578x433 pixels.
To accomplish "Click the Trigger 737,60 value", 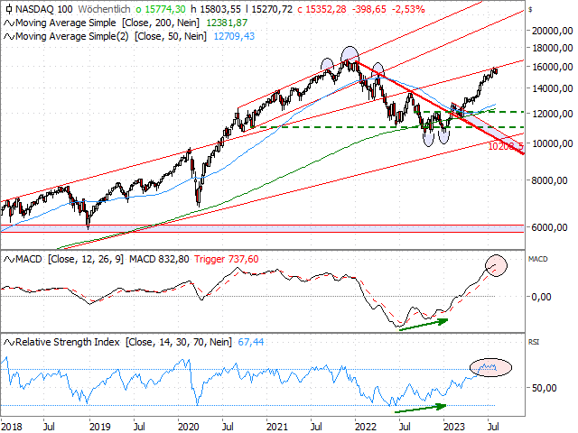I will [227, 259].
